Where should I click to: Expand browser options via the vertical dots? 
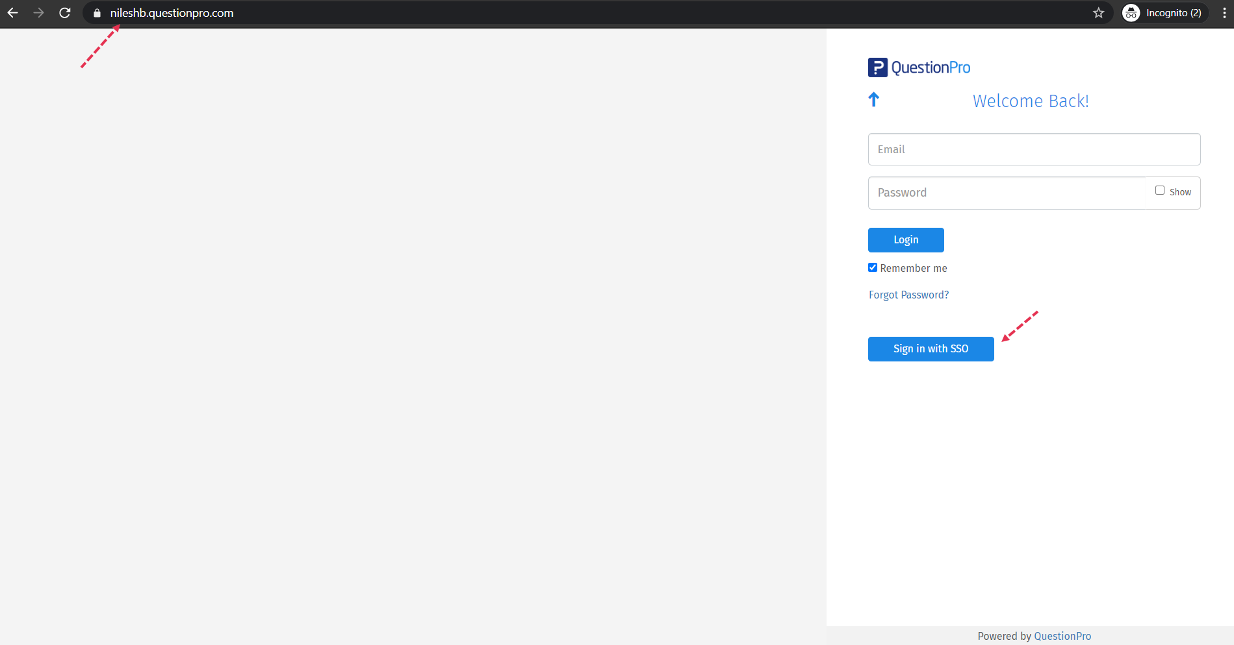click(1224, 12)
